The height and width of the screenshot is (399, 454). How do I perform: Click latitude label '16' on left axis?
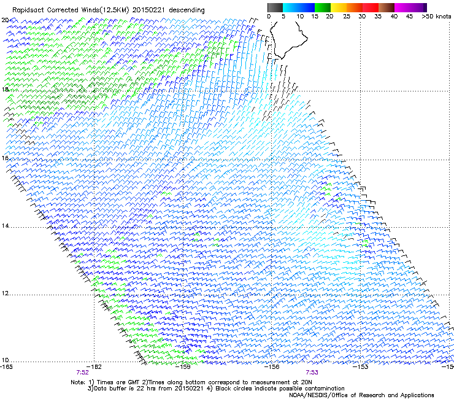point(5,158)
